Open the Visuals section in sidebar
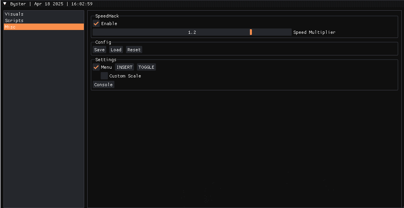The height and width of the screenshot is (208, 404). click(x=14, y=14)
